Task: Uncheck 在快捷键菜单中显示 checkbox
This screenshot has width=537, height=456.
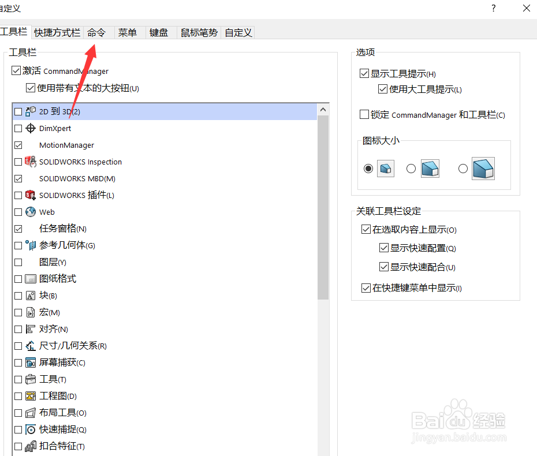Action: [366, 288]
